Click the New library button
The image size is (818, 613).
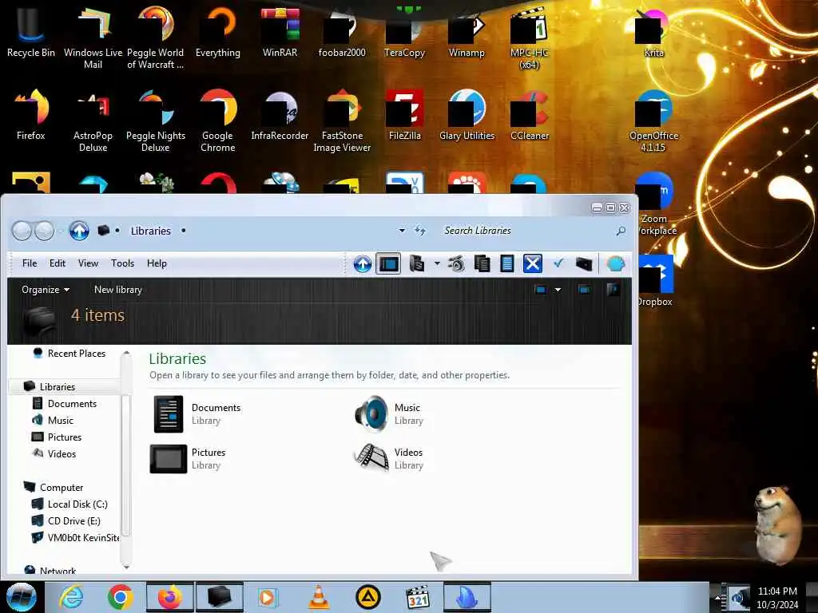pyautogui.click(x=118, y=289)
